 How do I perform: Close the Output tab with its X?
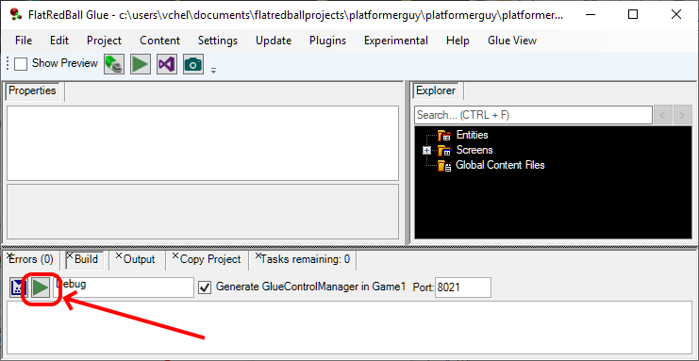pyautogui.click(x=119, y=255)
